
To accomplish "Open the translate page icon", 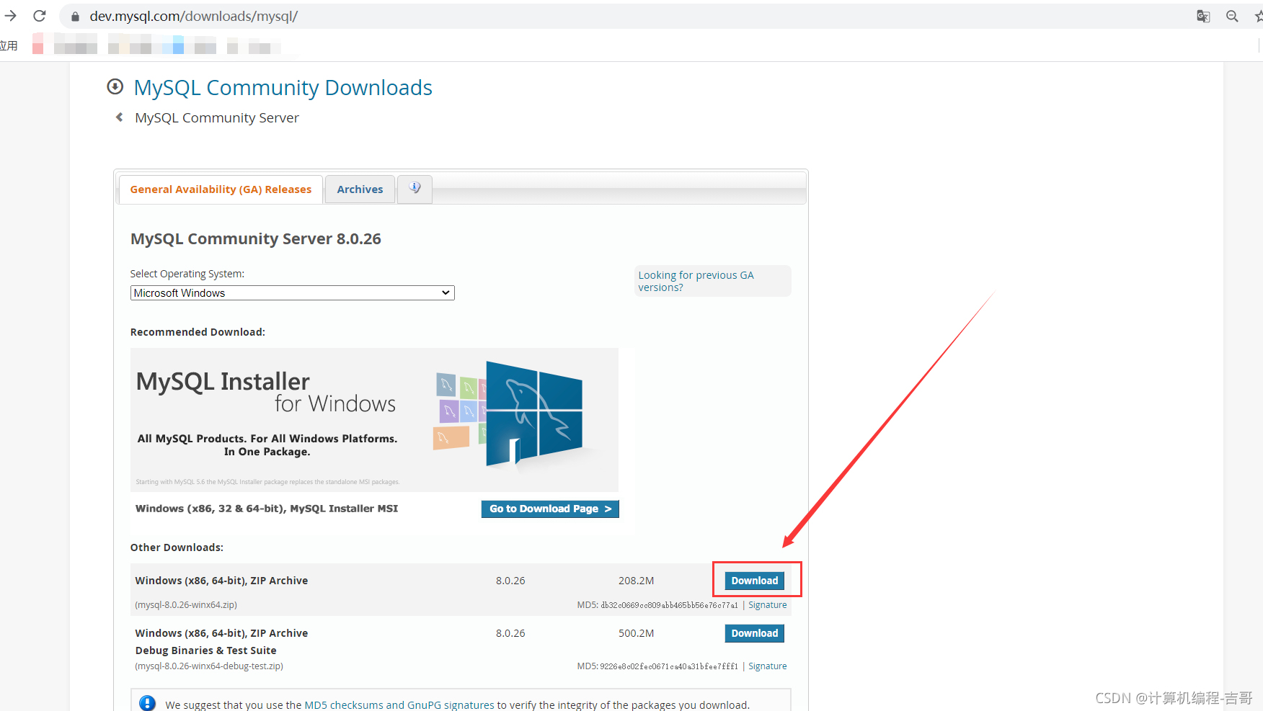I will 1203,16.
